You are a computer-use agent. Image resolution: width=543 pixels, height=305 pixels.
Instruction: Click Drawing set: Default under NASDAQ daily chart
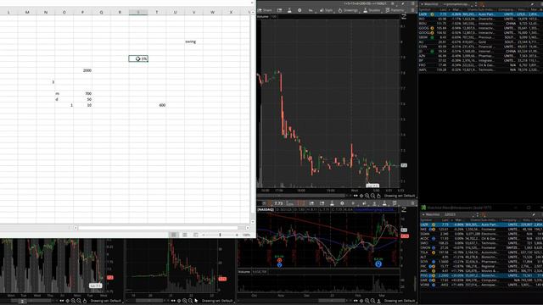[400, 301]
